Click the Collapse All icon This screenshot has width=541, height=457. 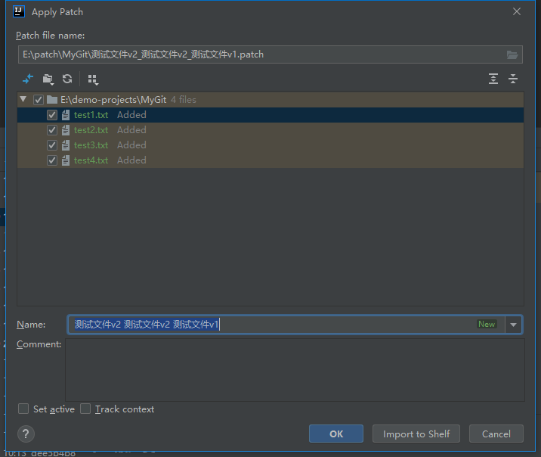[x=513, y=79]
